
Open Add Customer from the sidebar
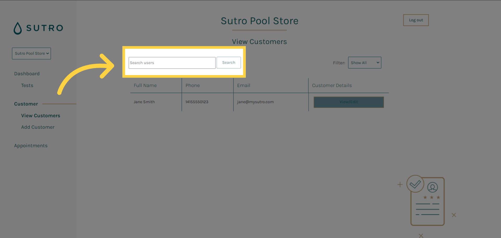38,127
